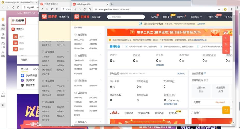The image size is (240, 129).
Task: Open 电子面单 in middle window menu
Action: coord(61,66)
